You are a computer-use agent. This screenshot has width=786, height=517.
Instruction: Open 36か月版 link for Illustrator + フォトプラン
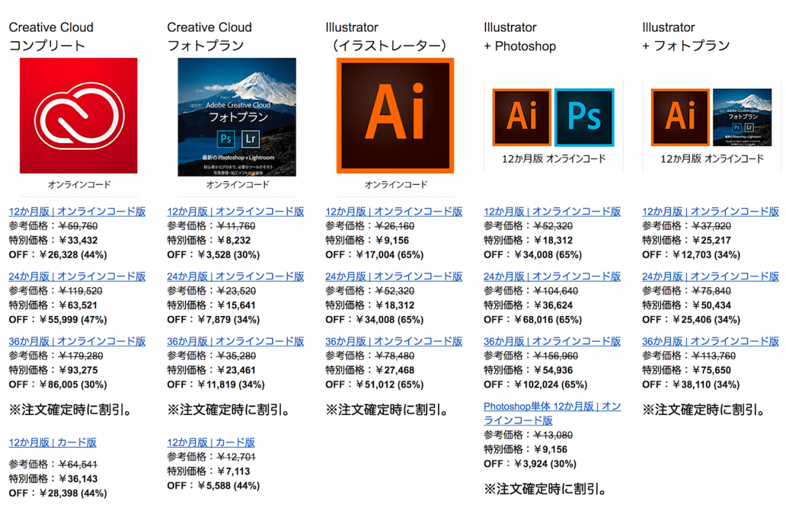[709, 341]
